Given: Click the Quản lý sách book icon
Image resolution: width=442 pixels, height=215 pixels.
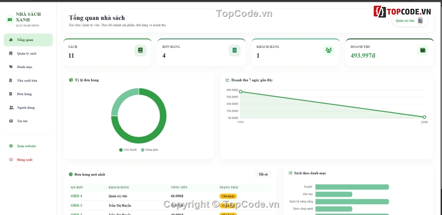Looking at the screenshot, I should click(11, 53).
